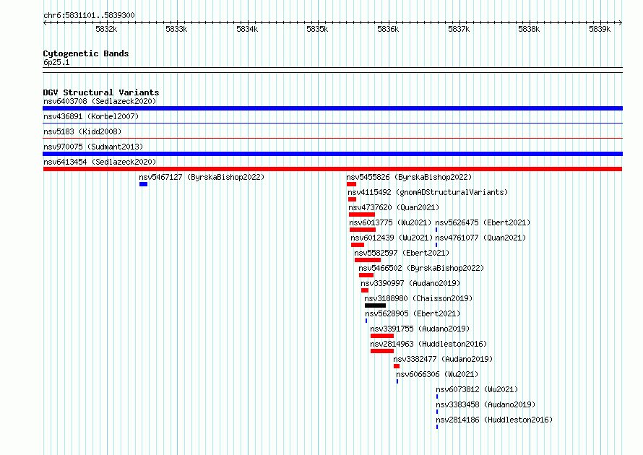Select the red bar under nsv5455826

(351, 184)
